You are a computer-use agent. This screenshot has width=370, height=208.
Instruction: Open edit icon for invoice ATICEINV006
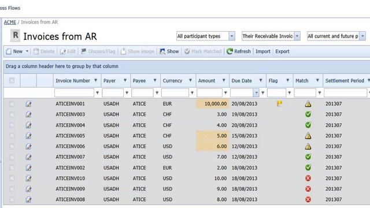click(28, 146)
